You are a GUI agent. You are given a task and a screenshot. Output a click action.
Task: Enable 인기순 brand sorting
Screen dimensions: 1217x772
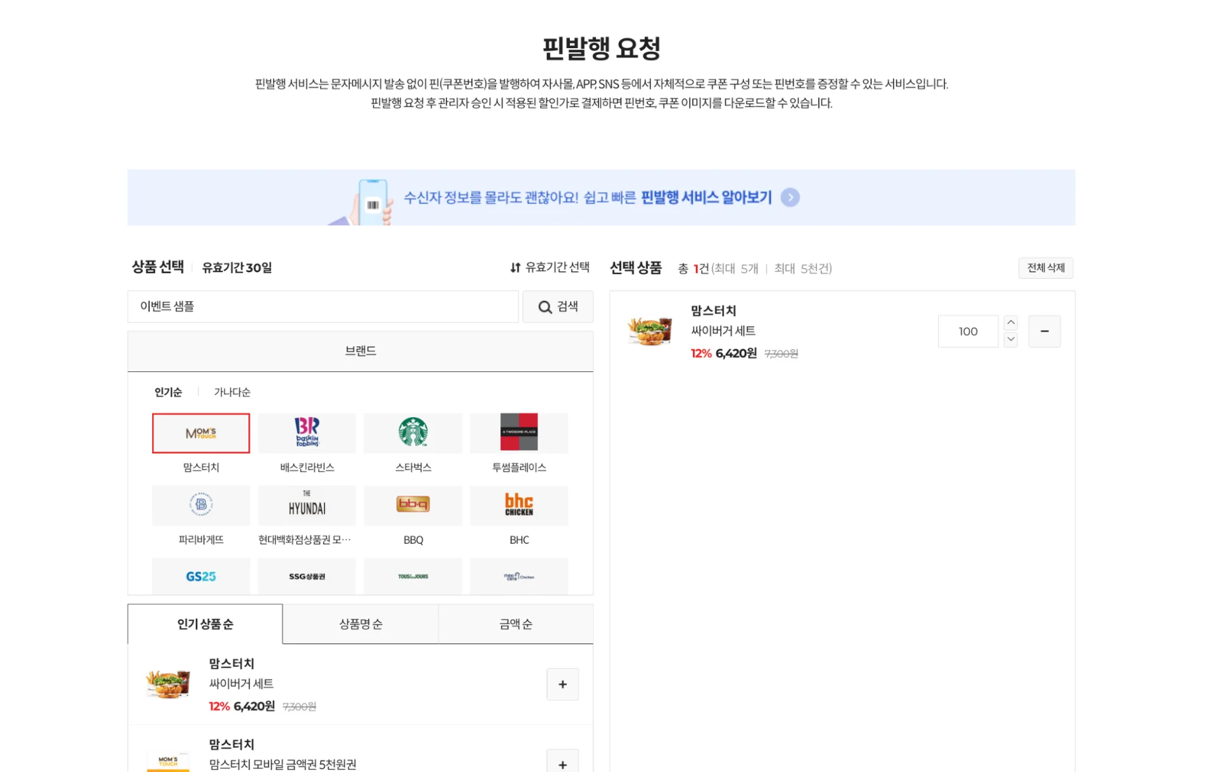(x=167, y=392)
